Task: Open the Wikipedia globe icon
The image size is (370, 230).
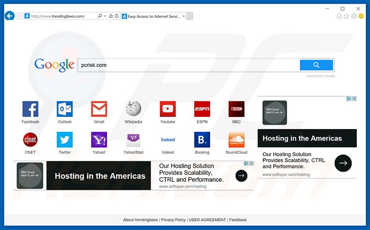Action: pos(133,109)
